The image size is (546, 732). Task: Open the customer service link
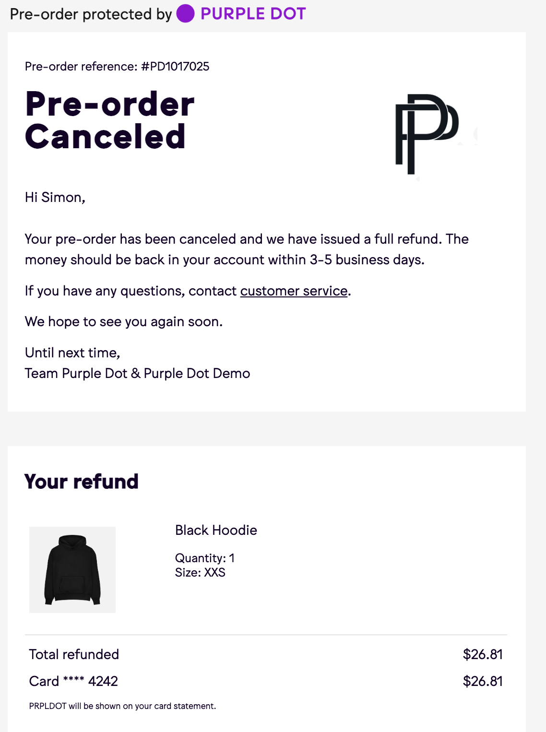pyautogui.click(x=294, y=291)
